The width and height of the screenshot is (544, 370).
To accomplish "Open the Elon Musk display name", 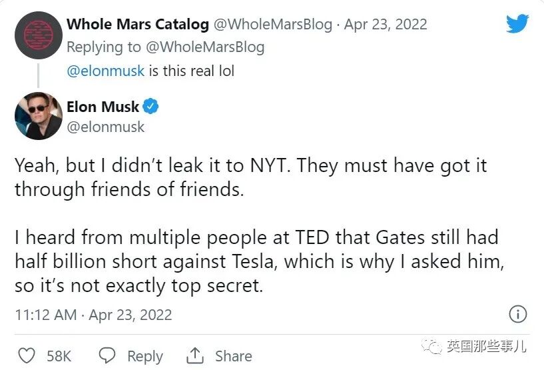I will point(103,107).
